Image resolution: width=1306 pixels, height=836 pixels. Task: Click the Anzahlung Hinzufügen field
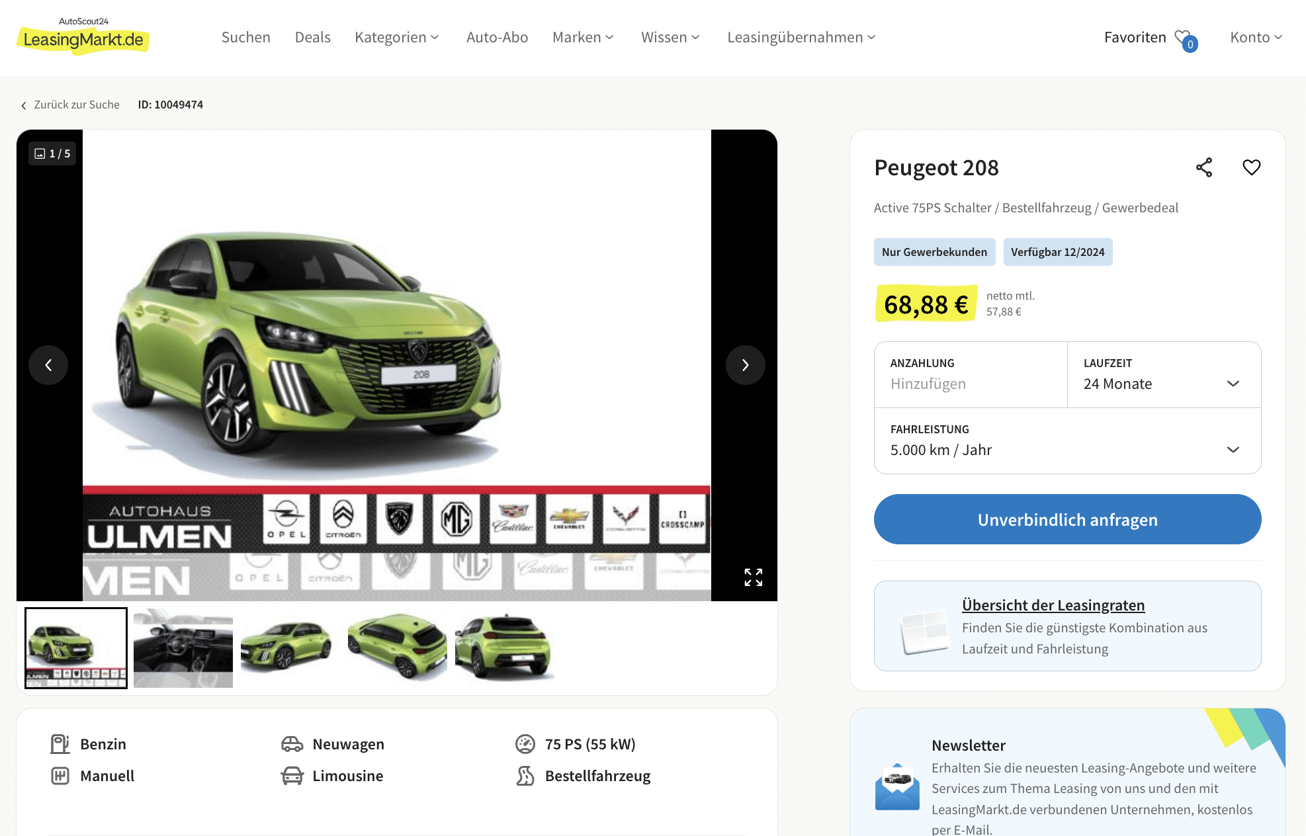coord(971,375)
